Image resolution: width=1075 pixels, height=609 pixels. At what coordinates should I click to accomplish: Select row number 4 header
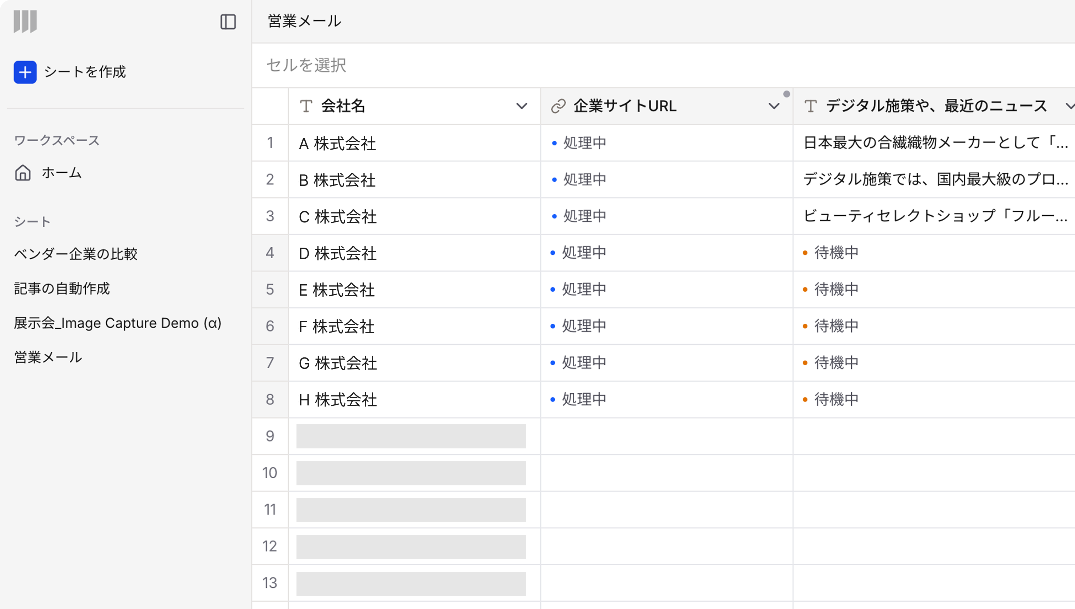pos(270,253)
